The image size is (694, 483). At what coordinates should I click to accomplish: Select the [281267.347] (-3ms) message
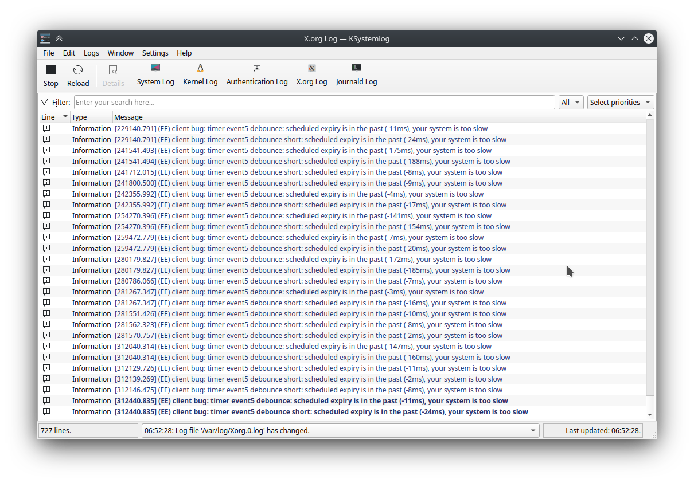click(299, 292)
